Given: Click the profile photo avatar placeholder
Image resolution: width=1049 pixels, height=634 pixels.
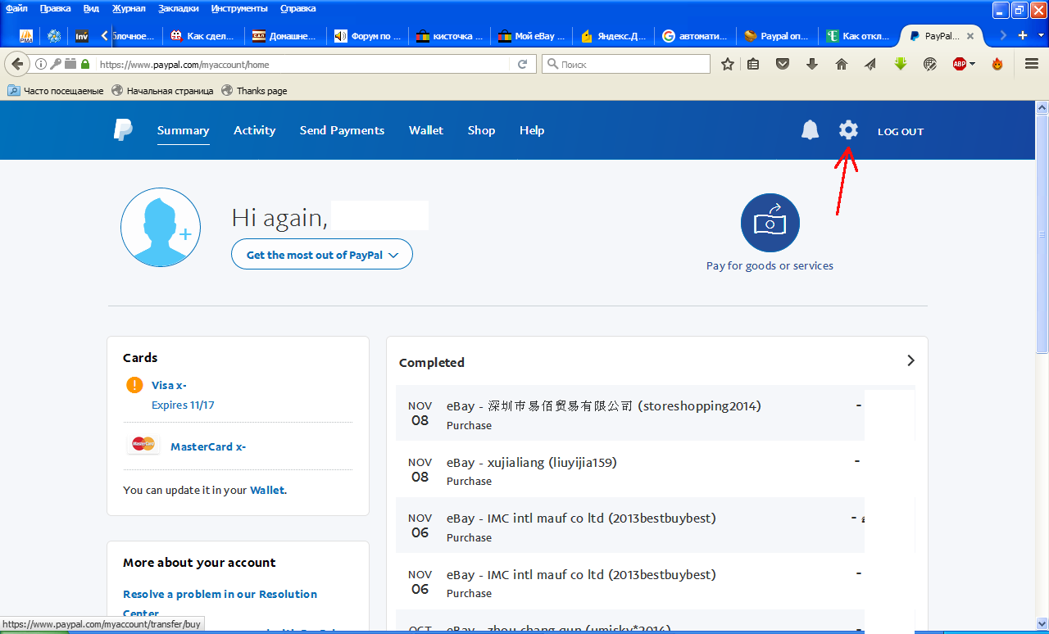Looking at the screenshot, I should tap(161, 228).
